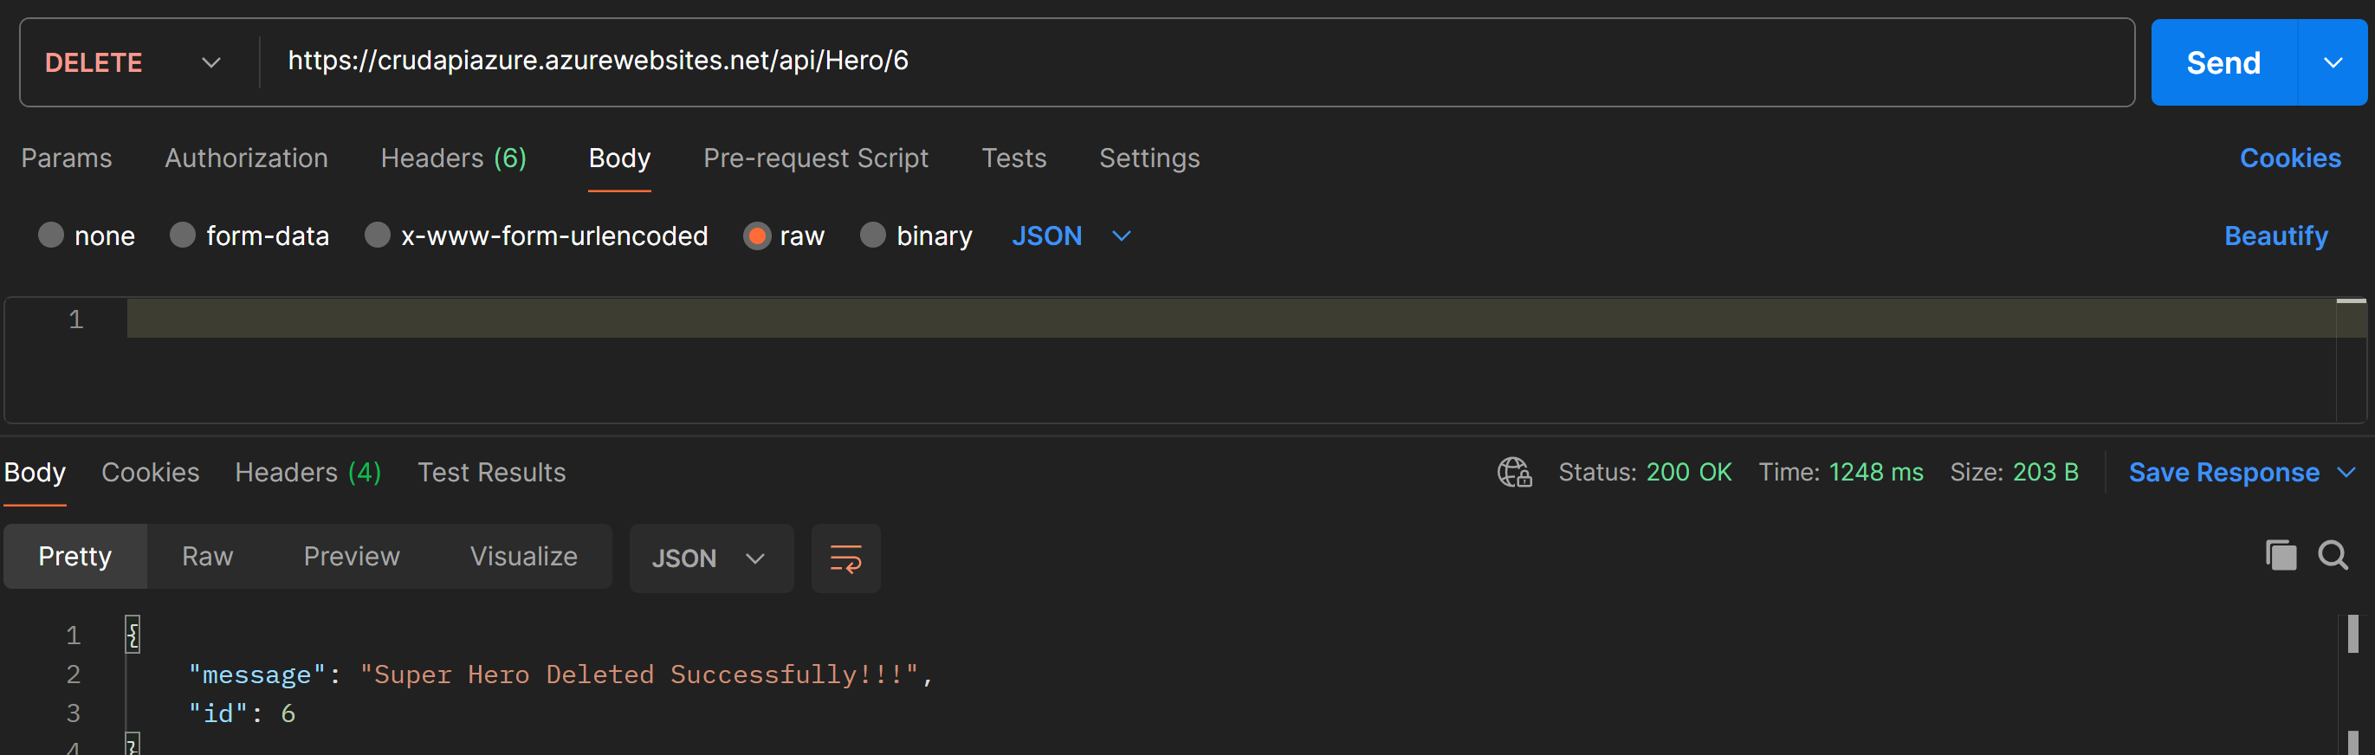Switch to the Test Results tab
This screenshot has width=2375, height=755.
491,472
